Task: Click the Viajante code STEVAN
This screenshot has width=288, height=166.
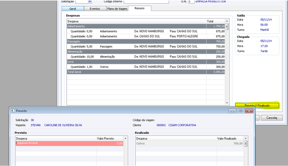Action: (35, 125)
